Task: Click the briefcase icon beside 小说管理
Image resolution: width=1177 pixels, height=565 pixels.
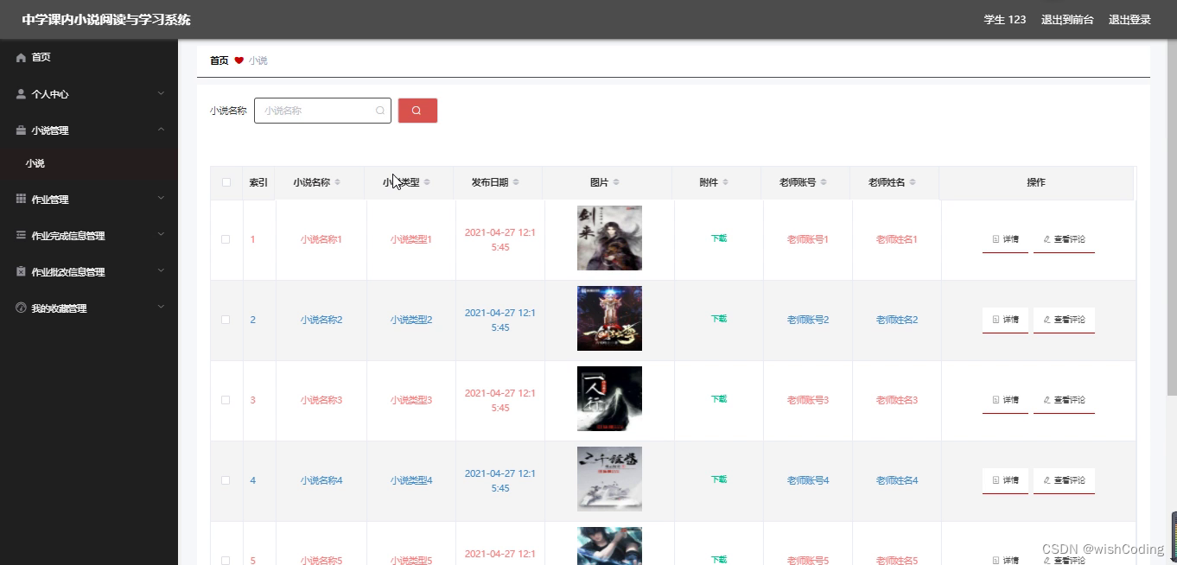Action: (21, 130)
